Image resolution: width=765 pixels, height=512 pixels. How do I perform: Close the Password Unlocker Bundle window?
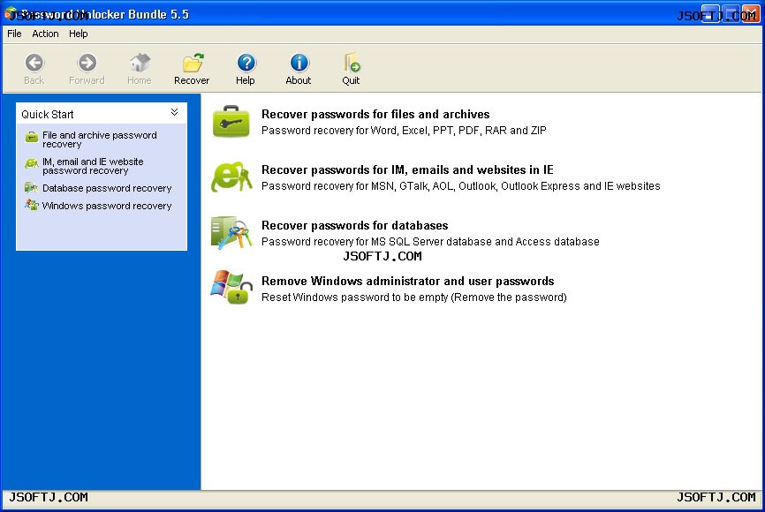click(x=751, y=14)
